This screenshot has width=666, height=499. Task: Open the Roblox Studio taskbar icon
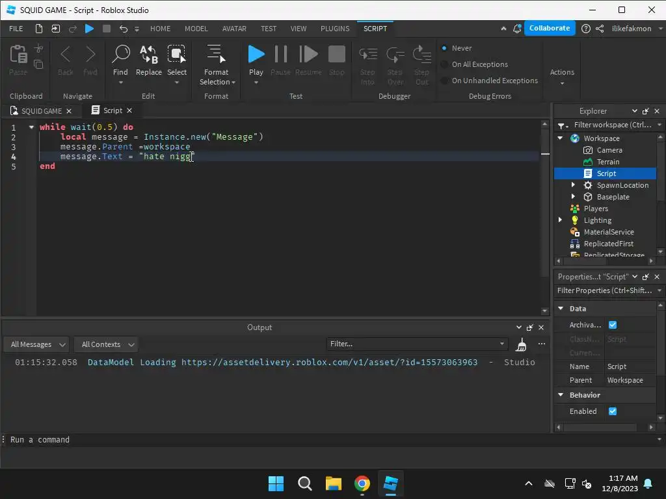click(390, 483)
